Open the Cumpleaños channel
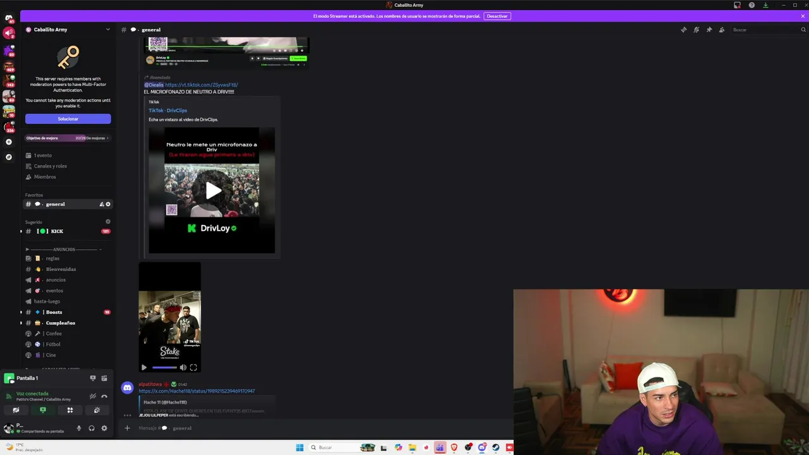The image size is (809, 455). (68, 323)
